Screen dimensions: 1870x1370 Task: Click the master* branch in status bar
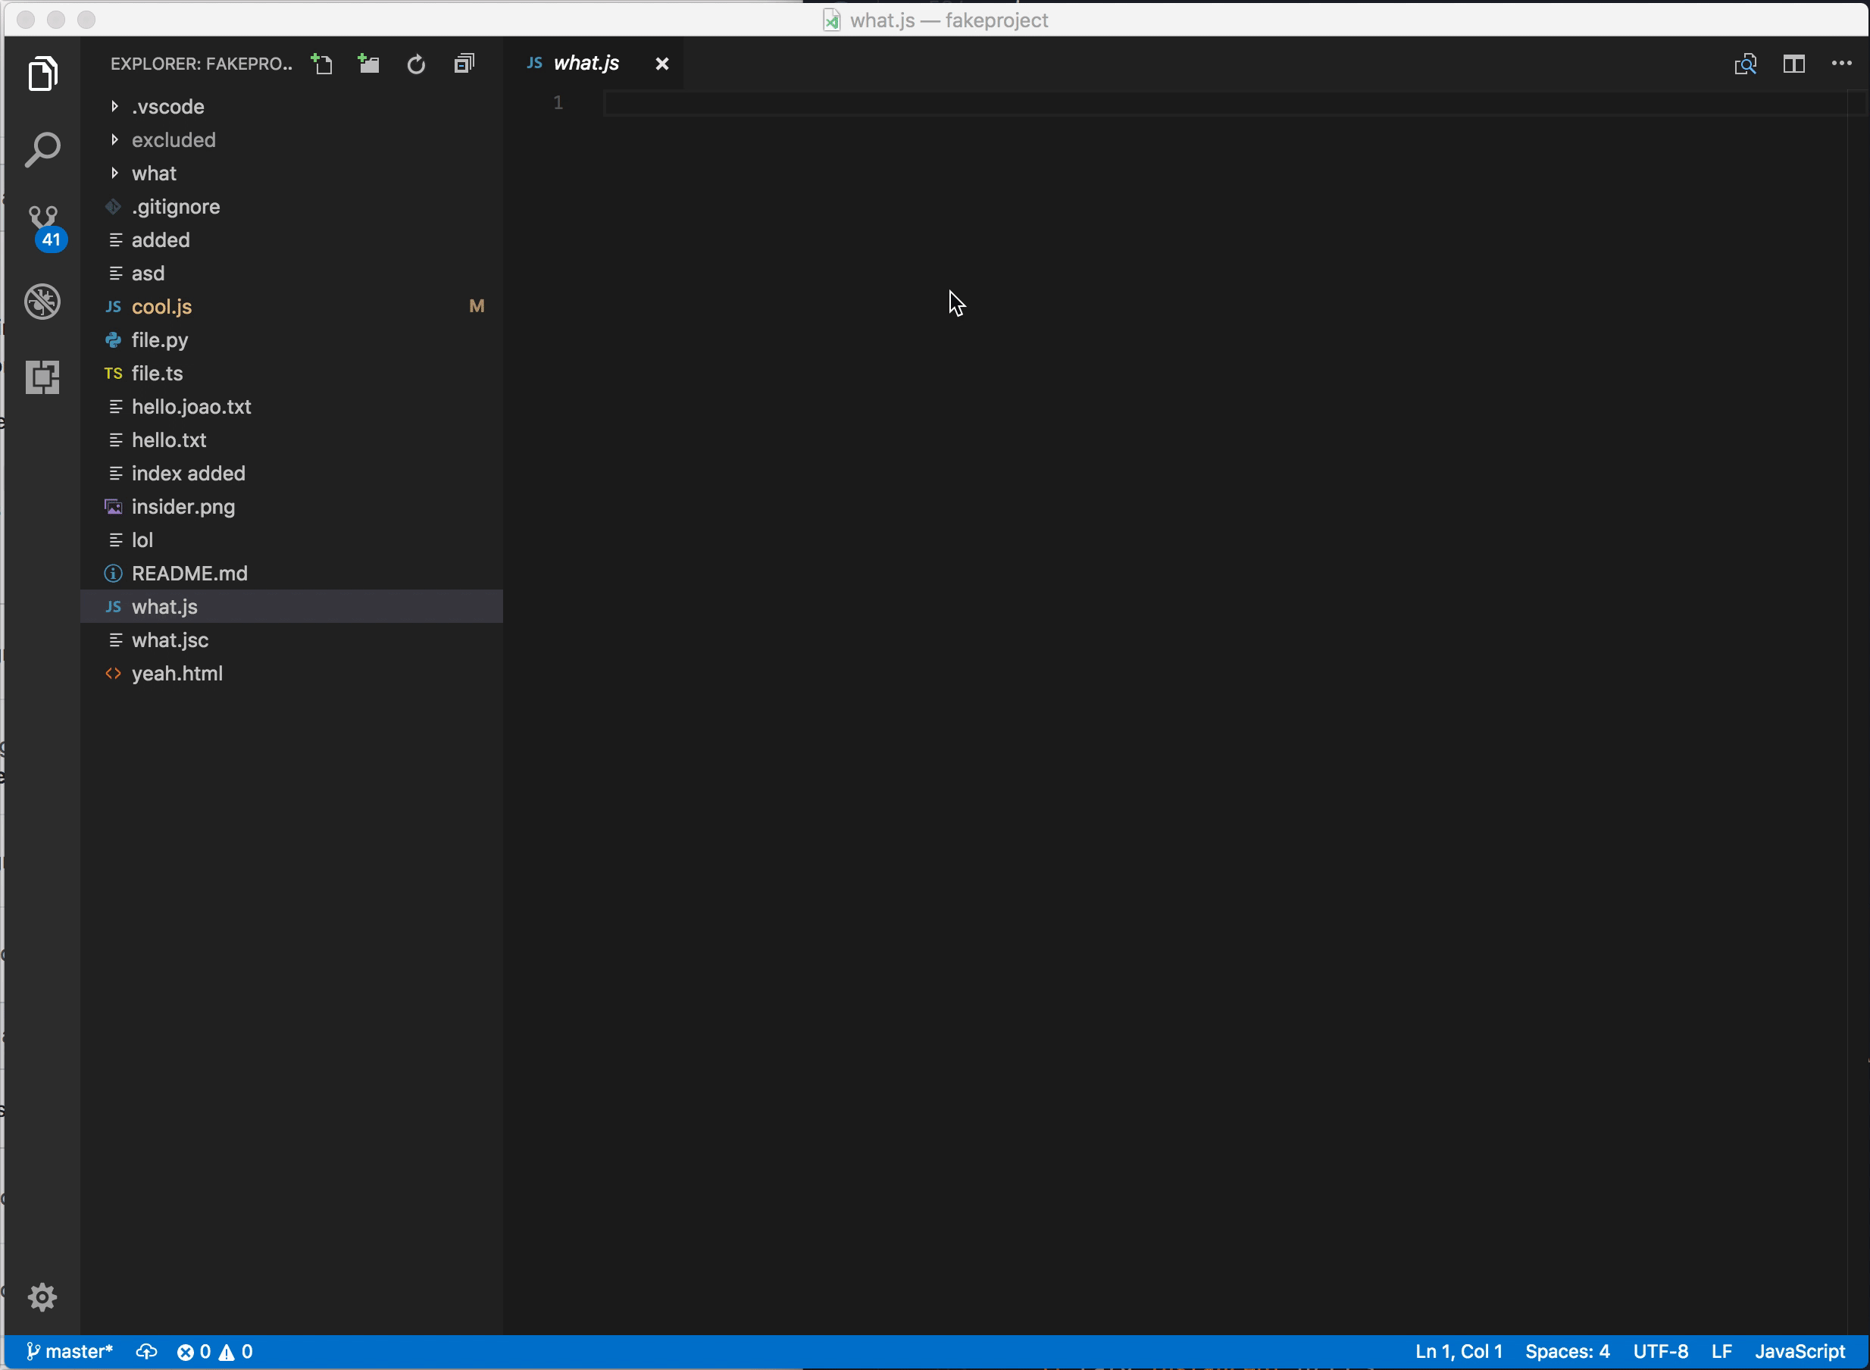click(70, 1352)
